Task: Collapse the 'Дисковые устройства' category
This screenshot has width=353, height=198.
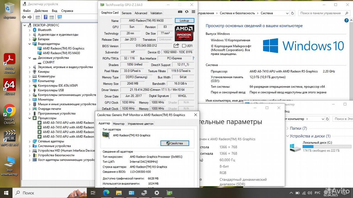Action: [30, 58]
